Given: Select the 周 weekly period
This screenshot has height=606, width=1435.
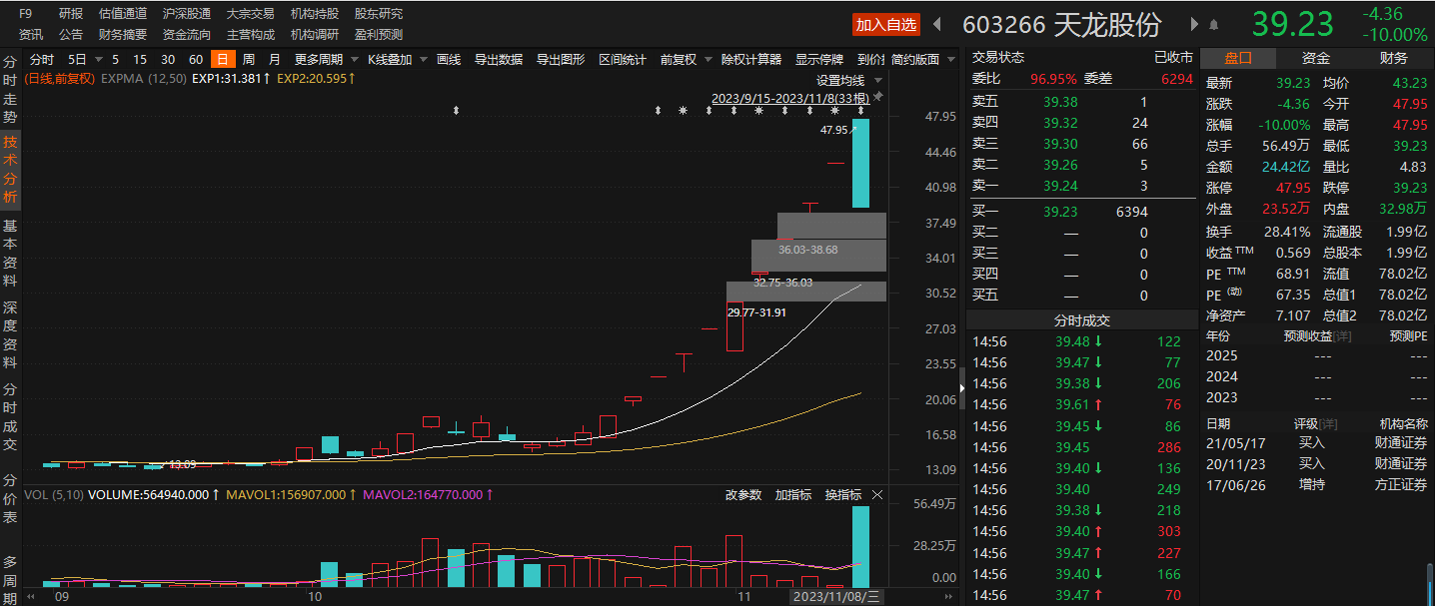Looking at the screenshot, I should click(x=248, y=60).
